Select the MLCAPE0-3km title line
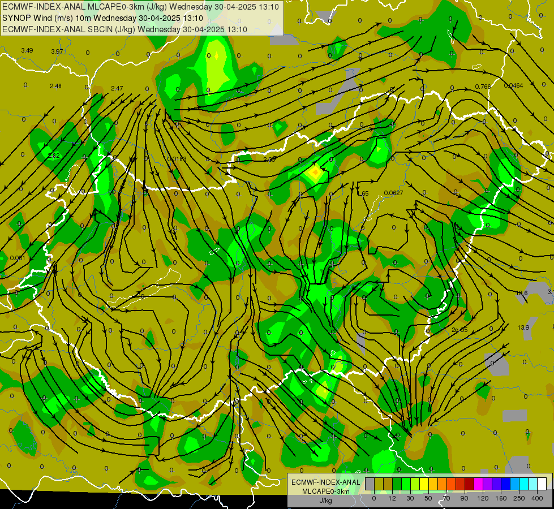The height and width of the screenshot is (509, 554). pyautogui.click(x=140, y=7)
